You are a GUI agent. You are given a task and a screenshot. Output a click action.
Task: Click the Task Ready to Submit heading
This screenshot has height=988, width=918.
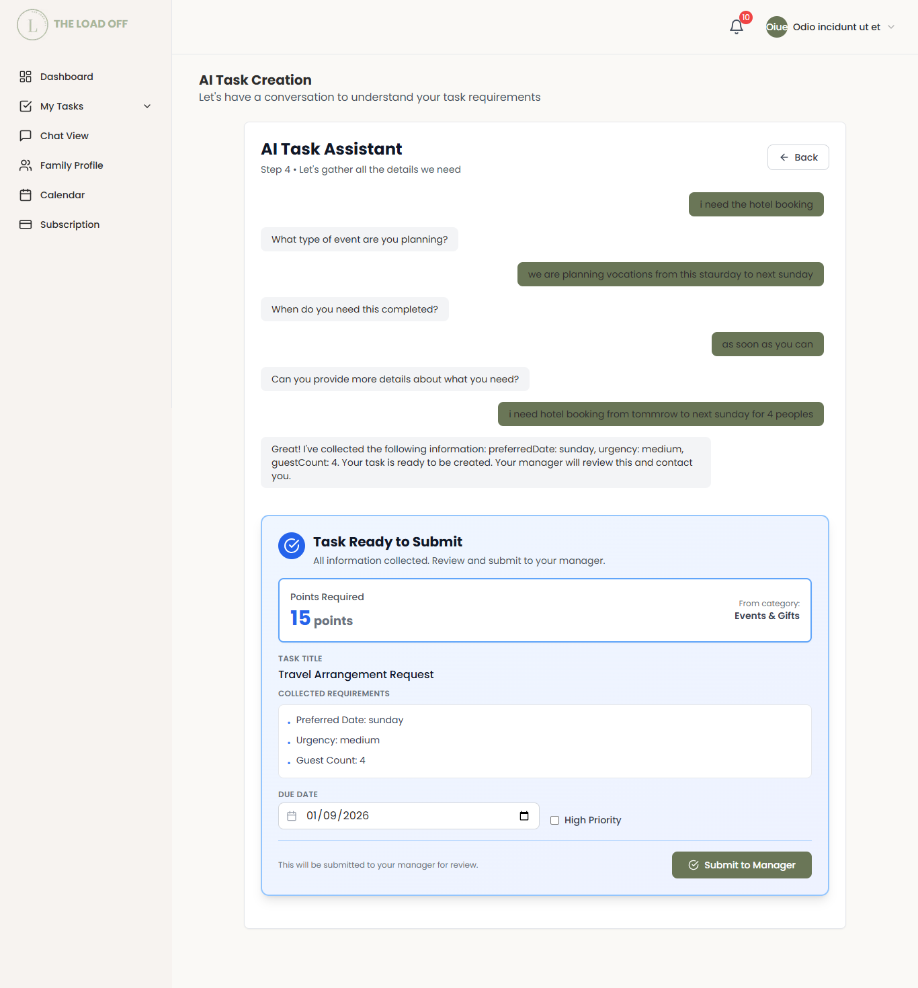[388, 542]
